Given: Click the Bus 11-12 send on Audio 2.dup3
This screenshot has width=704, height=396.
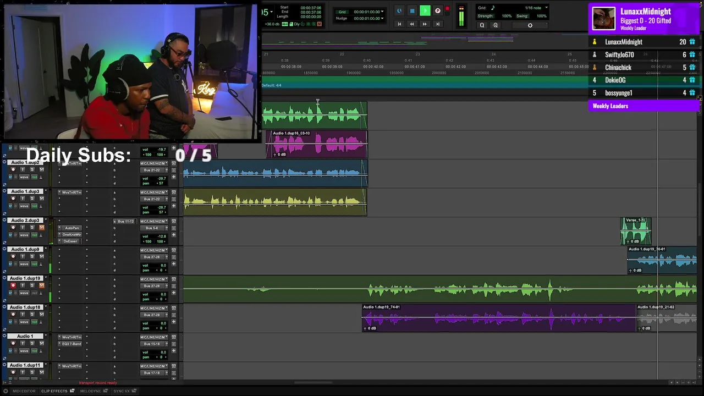Looking at the screenshot, I should click(x=125, y=221).
